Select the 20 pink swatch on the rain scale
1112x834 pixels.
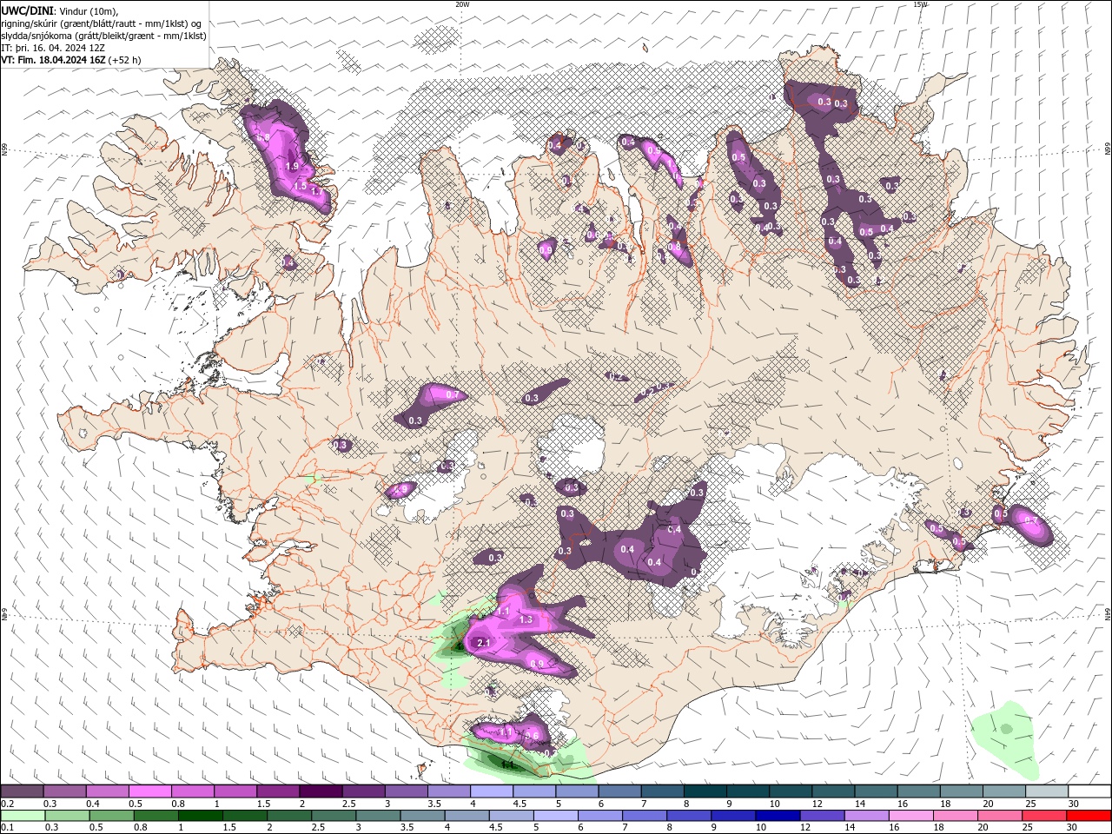pyautogui.click(x=998, y=815)
